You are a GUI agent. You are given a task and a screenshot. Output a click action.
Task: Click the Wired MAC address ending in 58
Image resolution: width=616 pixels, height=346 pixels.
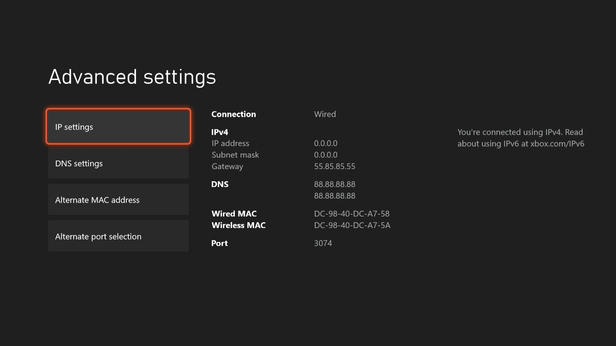point(352,214)
